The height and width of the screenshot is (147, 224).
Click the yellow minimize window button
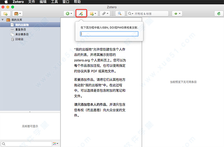click(x=8, y=7)
